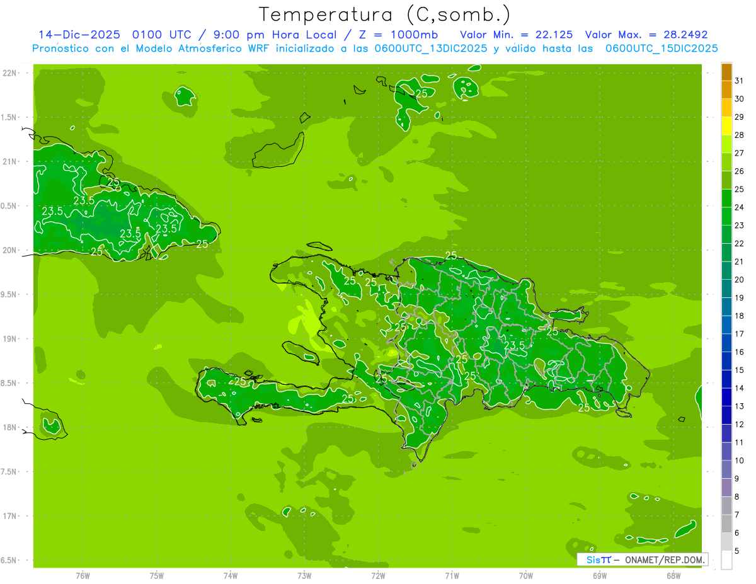Click the "Temperatura (C,somb.)" map title
756x584 pixels.
(x=384, y=14)
